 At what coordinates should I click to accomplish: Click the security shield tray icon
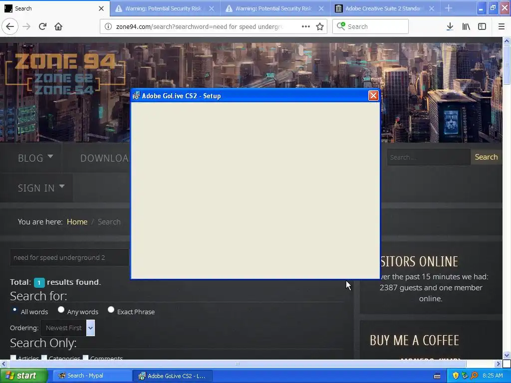pyautogui.click(x=456, y=376)
